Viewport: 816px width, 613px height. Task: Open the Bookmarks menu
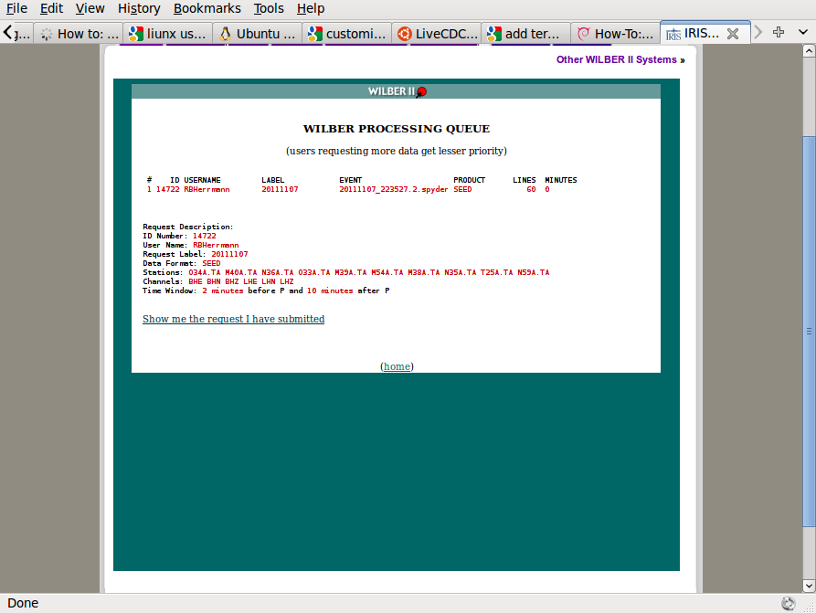click(207, 8)
